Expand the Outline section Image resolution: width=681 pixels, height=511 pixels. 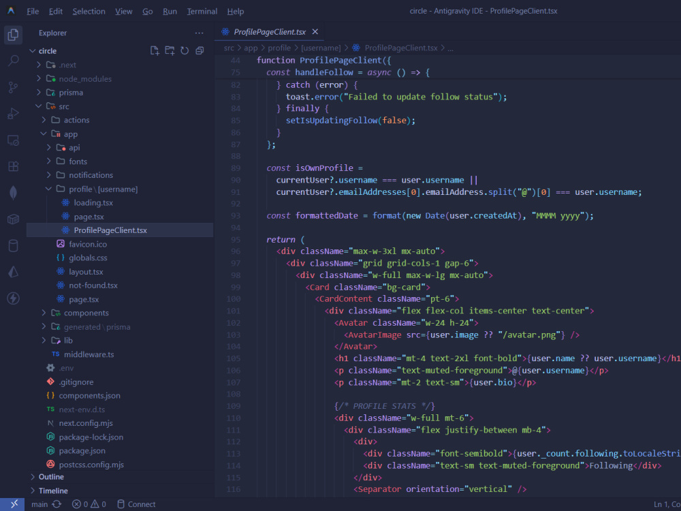coord(120,477)
